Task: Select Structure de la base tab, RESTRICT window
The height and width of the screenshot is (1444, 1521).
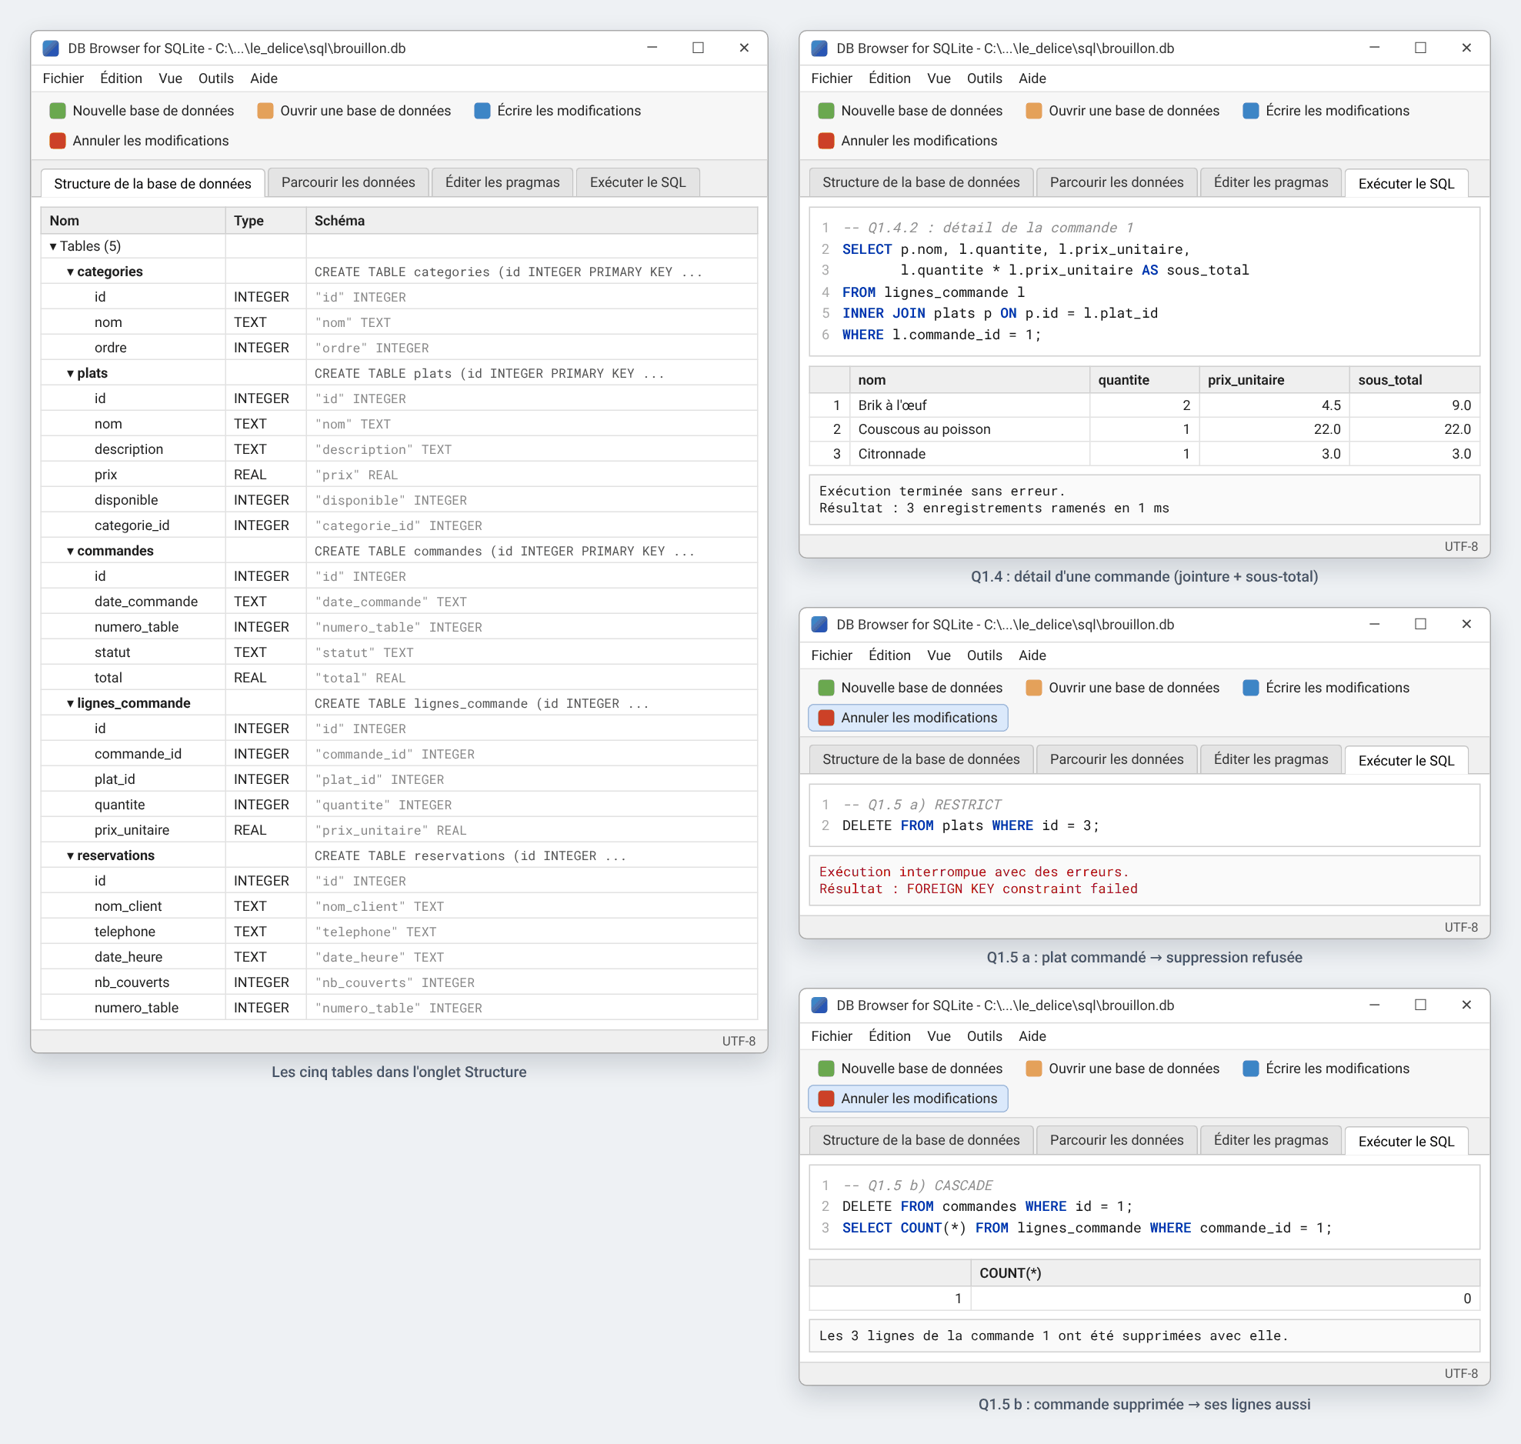Action: tap(921, 759)
